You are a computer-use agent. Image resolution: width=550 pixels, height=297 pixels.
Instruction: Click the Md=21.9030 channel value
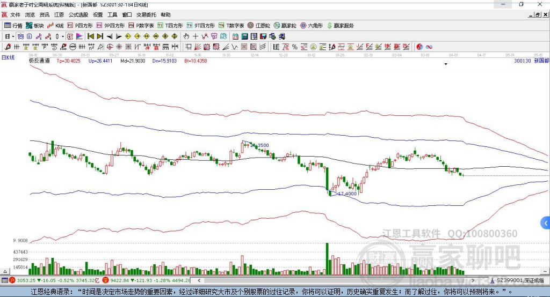click(x=133, y=61)
